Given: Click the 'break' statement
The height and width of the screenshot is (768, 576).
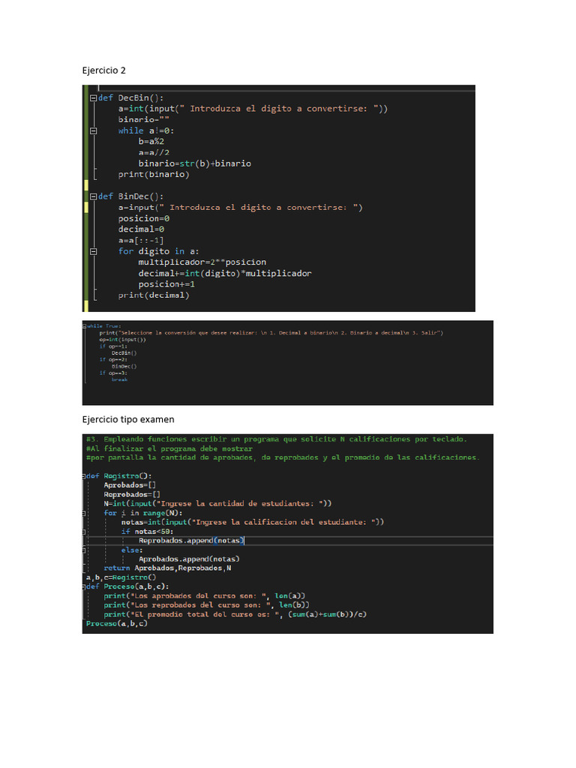Looking at the screenshot, I should [119, 379].
